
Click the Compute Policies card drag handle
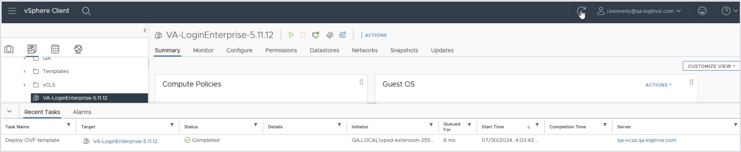(361, 82)
